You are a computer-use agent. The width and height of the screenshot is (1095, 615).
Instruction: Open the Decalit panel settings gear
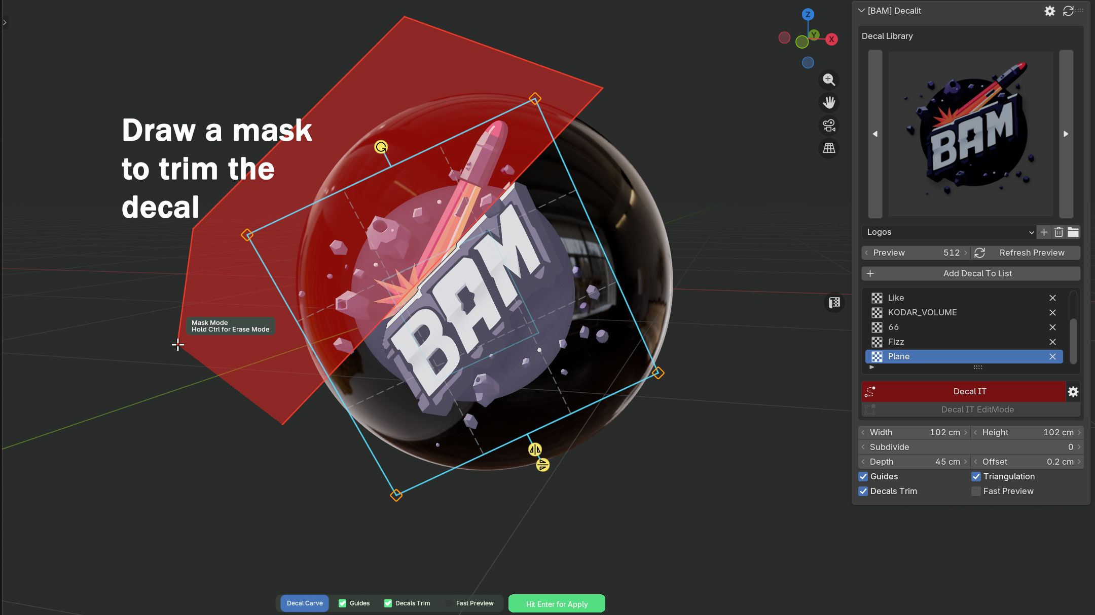1050,11
